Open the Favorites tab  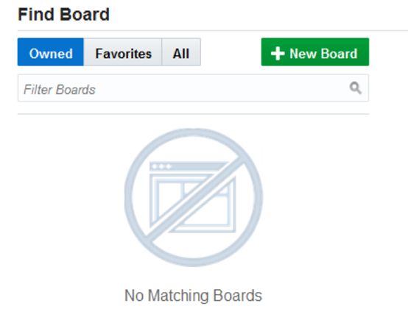(x=123, y=52)
